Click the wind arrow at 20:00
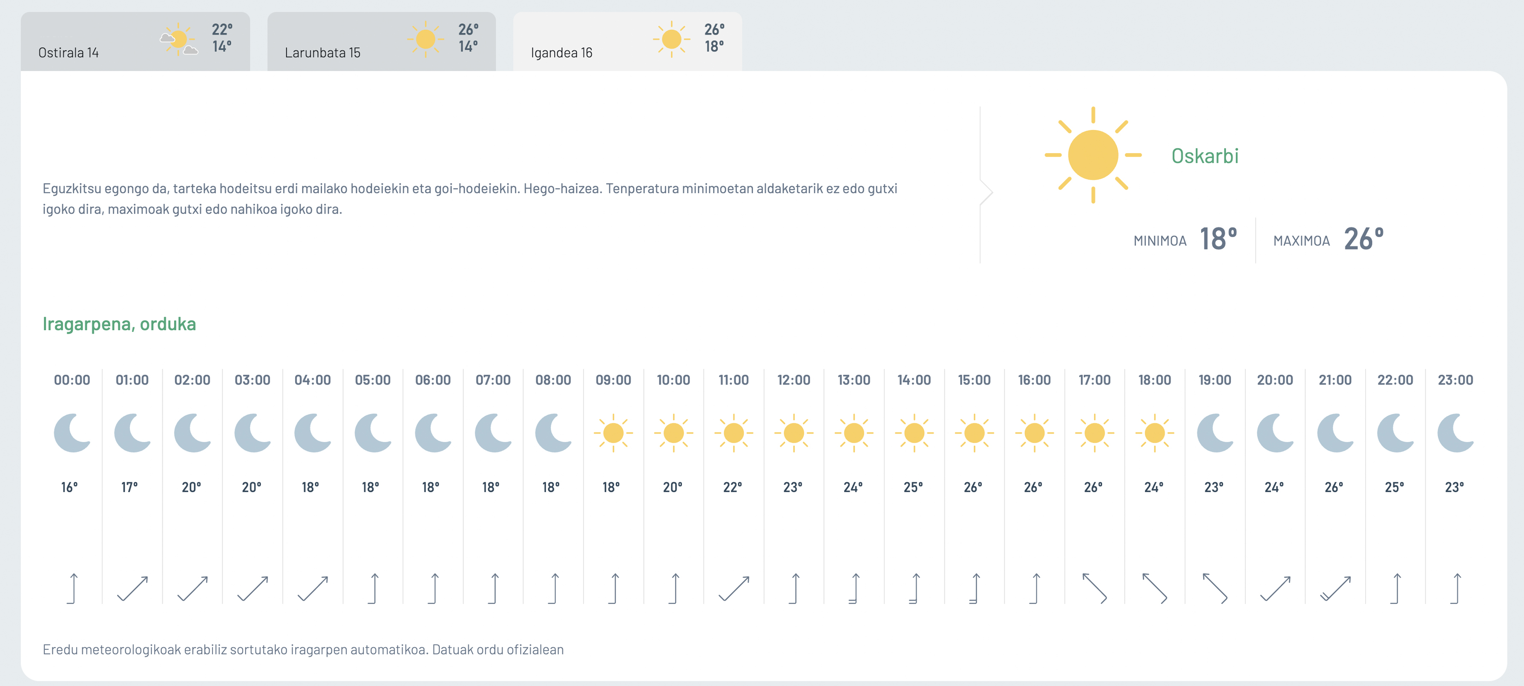Screen dimensions: 1524x686 (x=1276, y=588)
